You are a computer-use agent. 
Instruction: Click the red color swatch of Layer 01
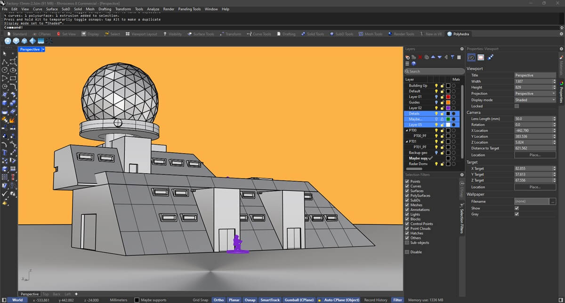point(448,97)
